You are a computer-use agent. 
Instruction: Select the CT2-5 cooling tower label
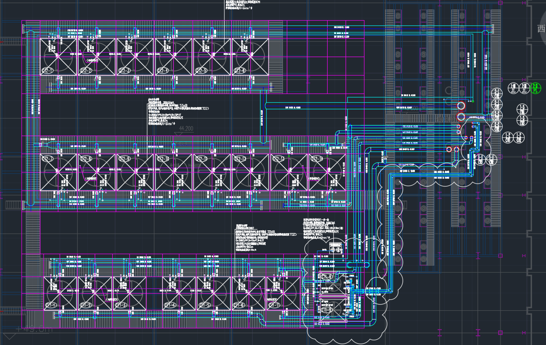point(201,71)
